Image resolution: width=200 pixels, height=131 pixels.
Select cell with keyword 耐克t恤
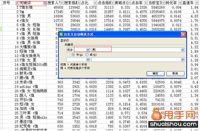coord(33,73)
